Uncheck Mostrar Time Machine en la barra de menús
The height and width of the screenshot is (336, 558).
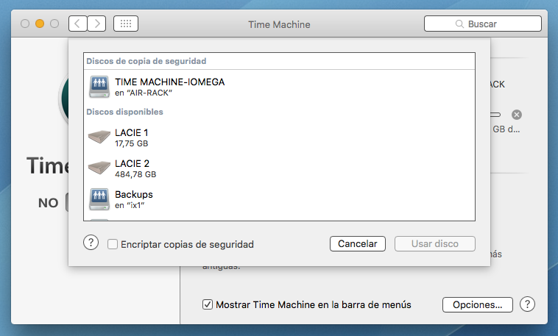pyautogui.click(x=209, y=304)
